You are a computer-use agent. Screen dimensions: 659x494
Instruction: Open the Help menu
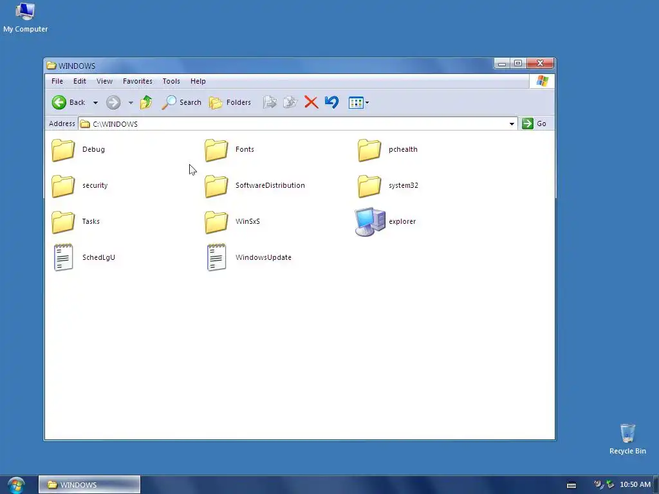click(198, 81)
